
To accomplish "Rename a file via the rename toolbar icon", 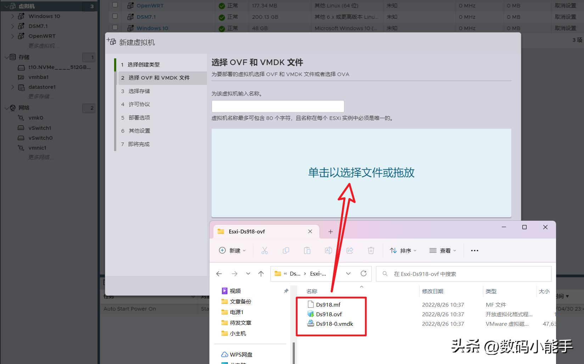I will click(328, 250).
